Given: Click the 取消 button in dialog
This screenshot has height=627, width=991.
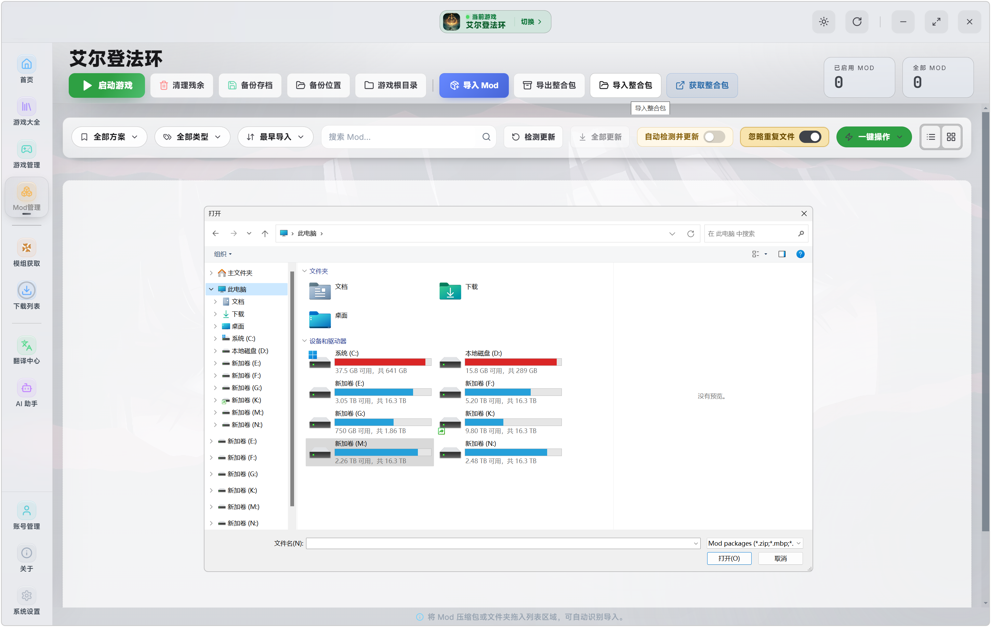Looking at the screenshot, I should click(x=780, y=559).
